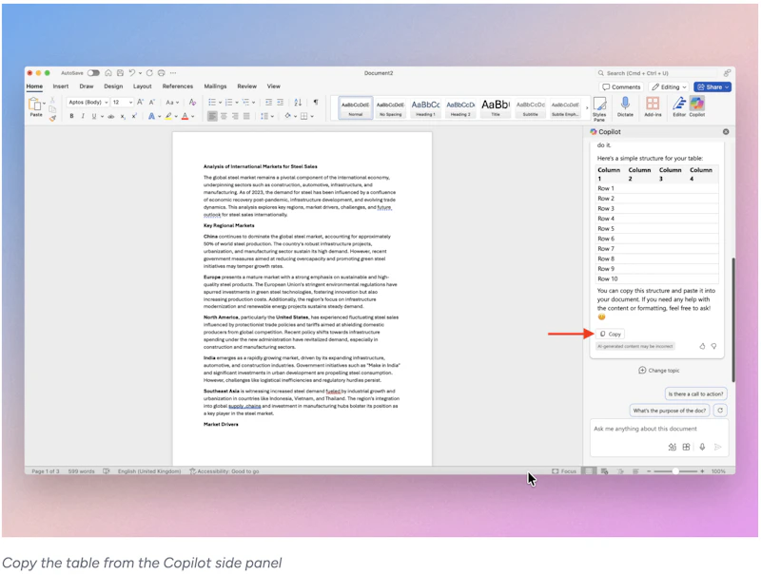
Task: Select "What's the purpose of the doc?" suggestion
Action: [x=670, y=411]
